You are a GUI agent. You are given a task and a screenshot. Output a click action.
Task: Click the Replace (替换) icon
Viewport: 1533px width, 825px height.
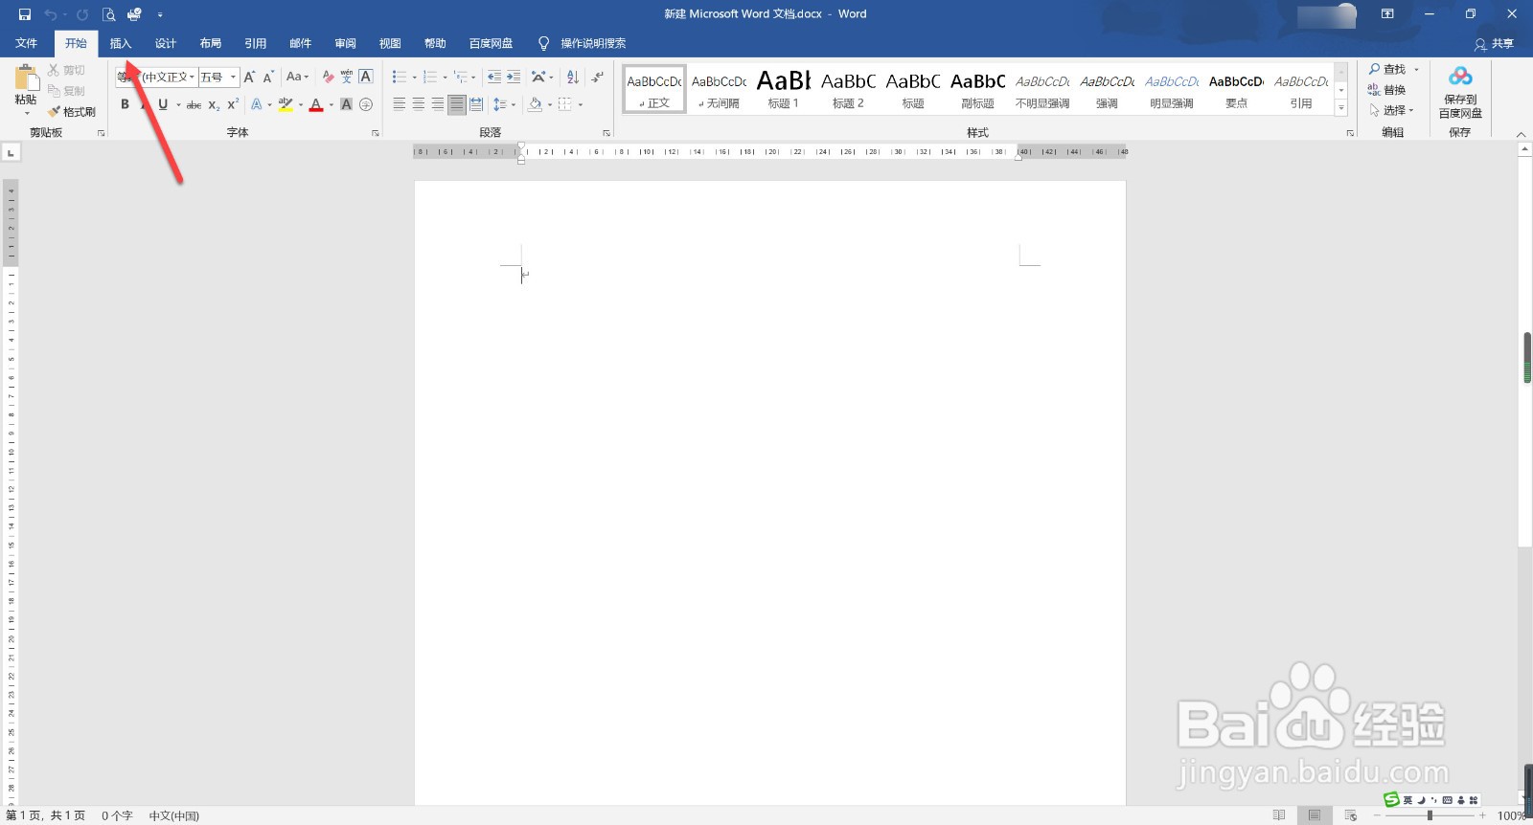click(1374, 90)
